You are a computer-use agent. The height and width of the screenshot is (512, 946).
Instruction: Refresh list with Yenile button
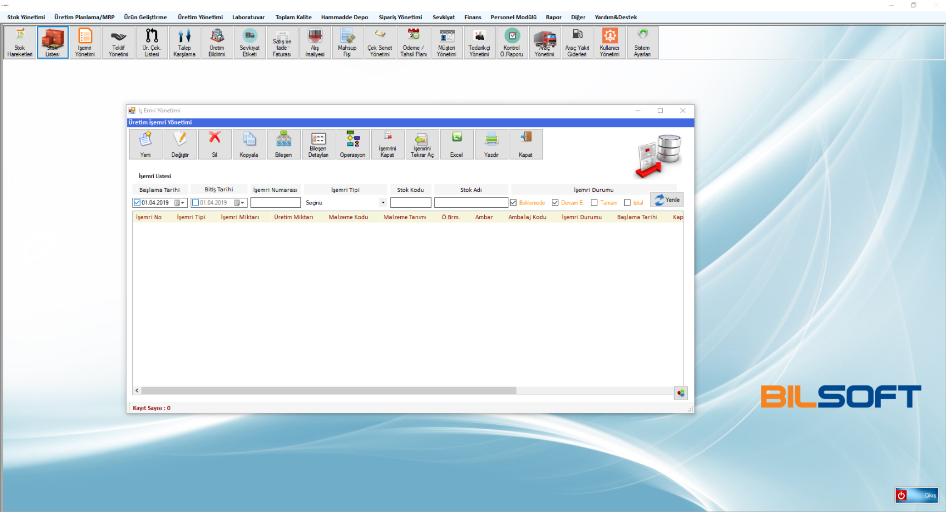click(x=667, y=200)
